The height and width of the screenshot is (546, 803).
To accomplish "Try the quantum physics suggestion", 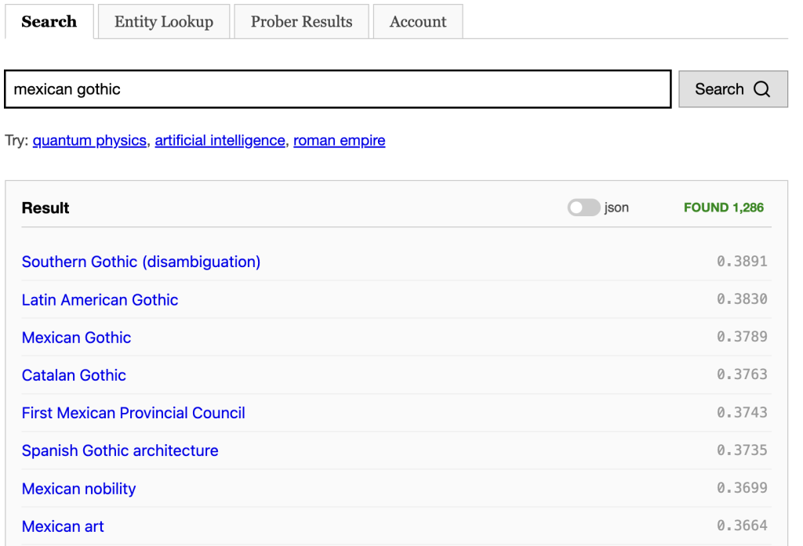I will (x=89, y=141).
